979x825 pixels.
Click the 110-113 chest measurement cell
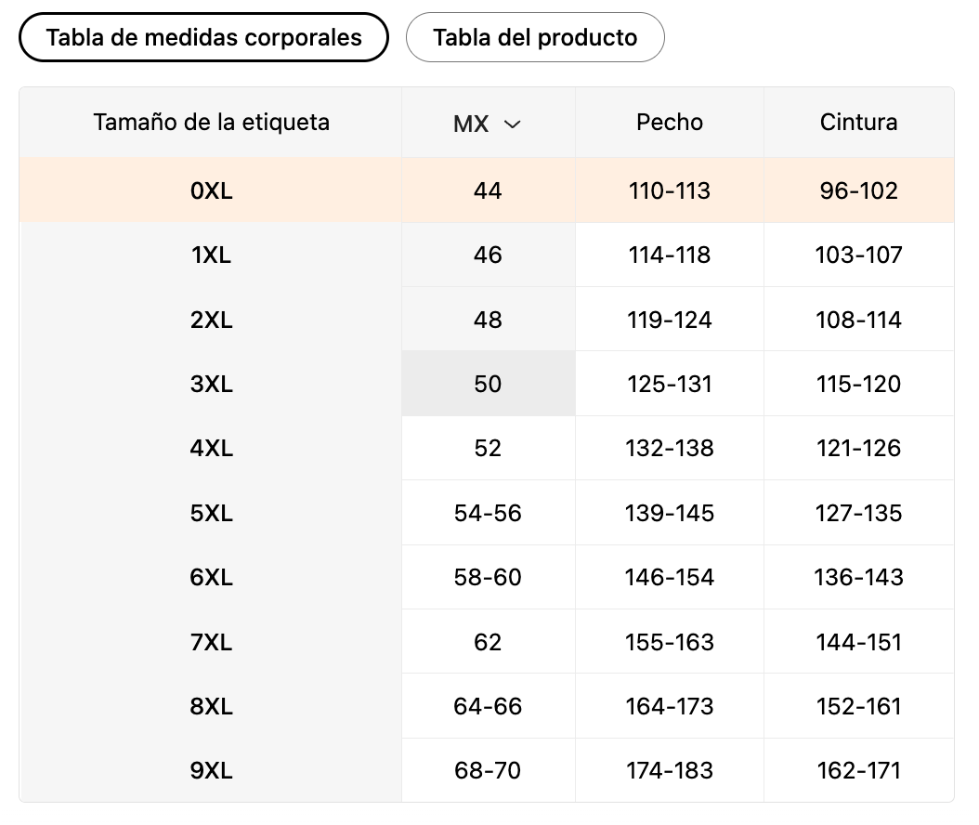pyautogui.click(x=670, y=190)
